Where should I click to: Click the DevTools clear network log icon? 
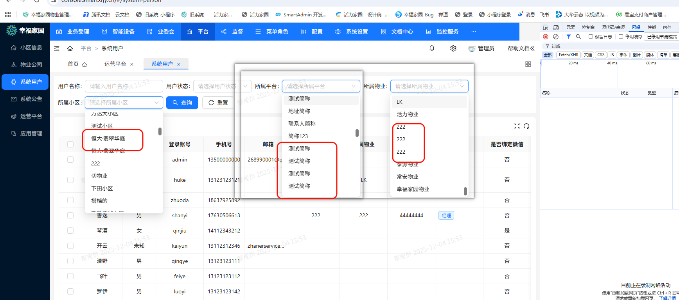556,37
